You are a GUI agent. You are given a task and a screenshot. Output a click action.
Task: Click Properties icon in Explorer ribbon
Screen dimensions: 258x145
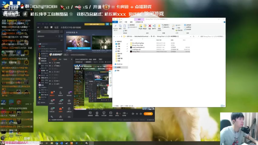pos(173,26)
